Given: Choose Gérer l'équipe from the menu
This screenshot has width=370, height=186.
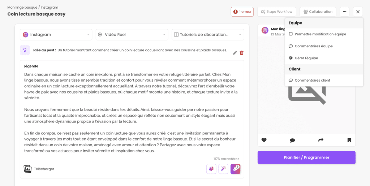Looking at the screenshot, I should [x=306, y=58].
